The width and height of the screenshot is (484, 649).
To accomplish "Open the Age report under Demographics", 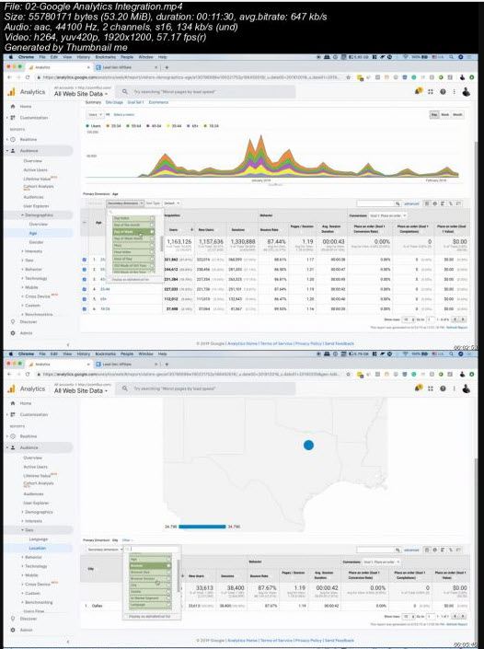I will point(33,233).
